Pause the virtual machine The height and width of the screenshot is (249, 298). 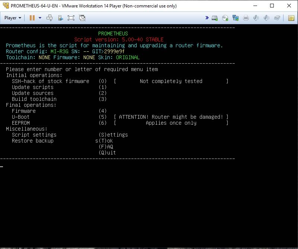click(32, 18)
